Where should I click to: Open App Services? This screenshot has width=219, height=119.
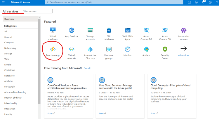point(71,32)
